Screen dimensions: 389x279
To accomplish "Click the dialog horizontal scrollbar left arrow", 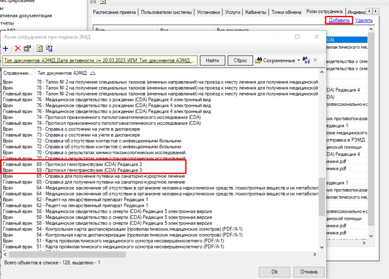I will click(5, 254).
